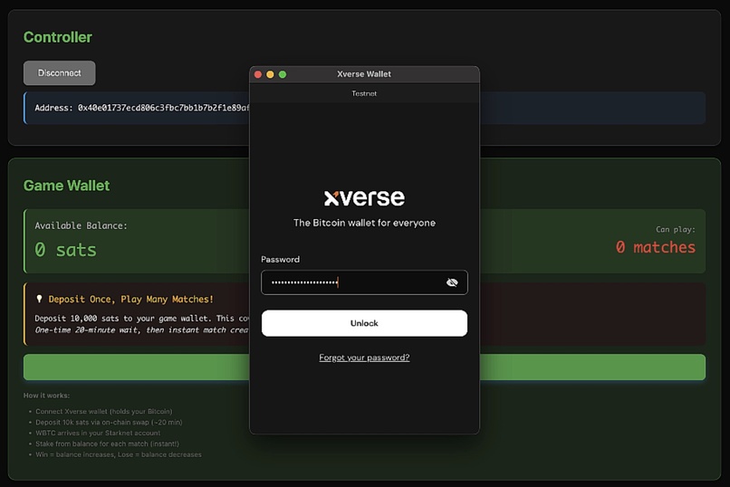Click the Testnet label in wallet
730x487 pixels.
[x=364, y=93]
